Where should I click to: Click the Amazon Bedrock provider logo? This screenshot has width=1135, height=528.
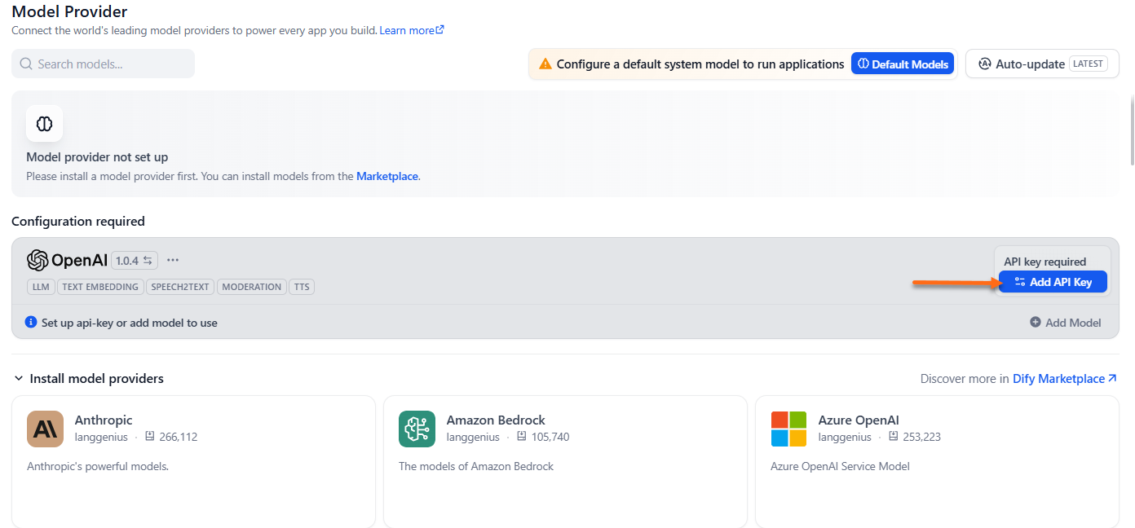(417, 429)
